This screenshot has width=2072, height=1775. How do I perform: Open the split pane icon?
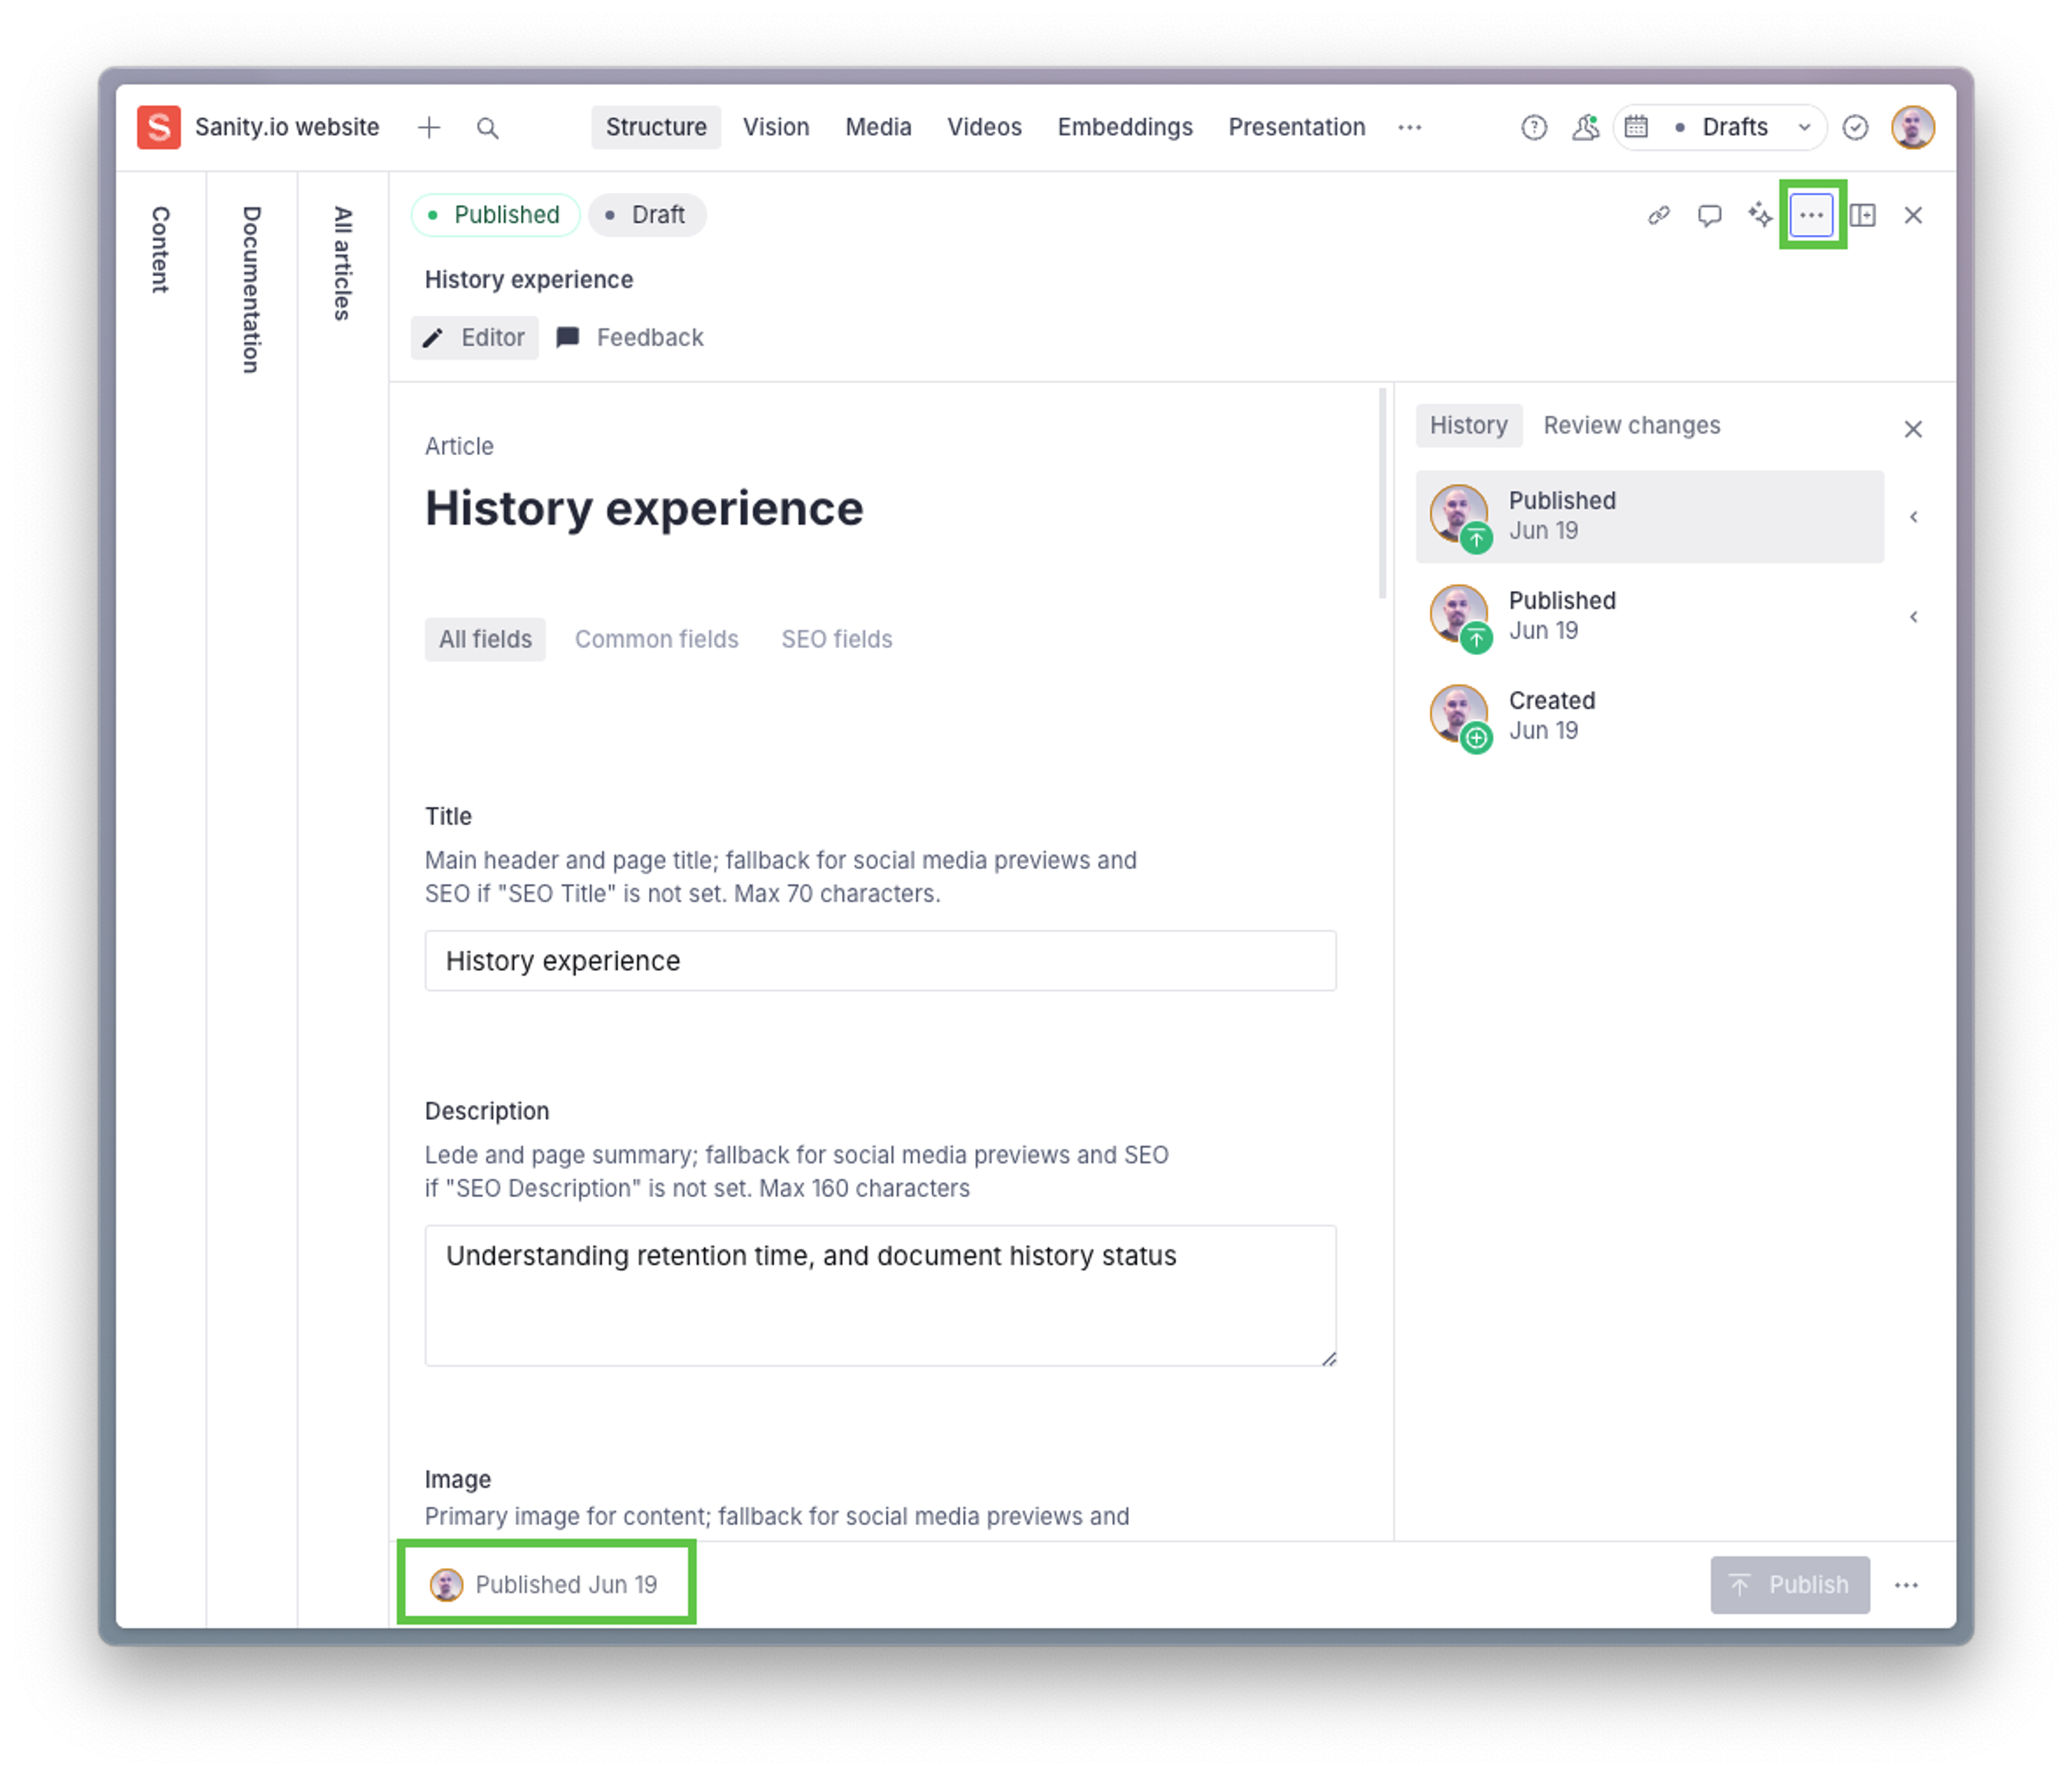click(1862, 215)
